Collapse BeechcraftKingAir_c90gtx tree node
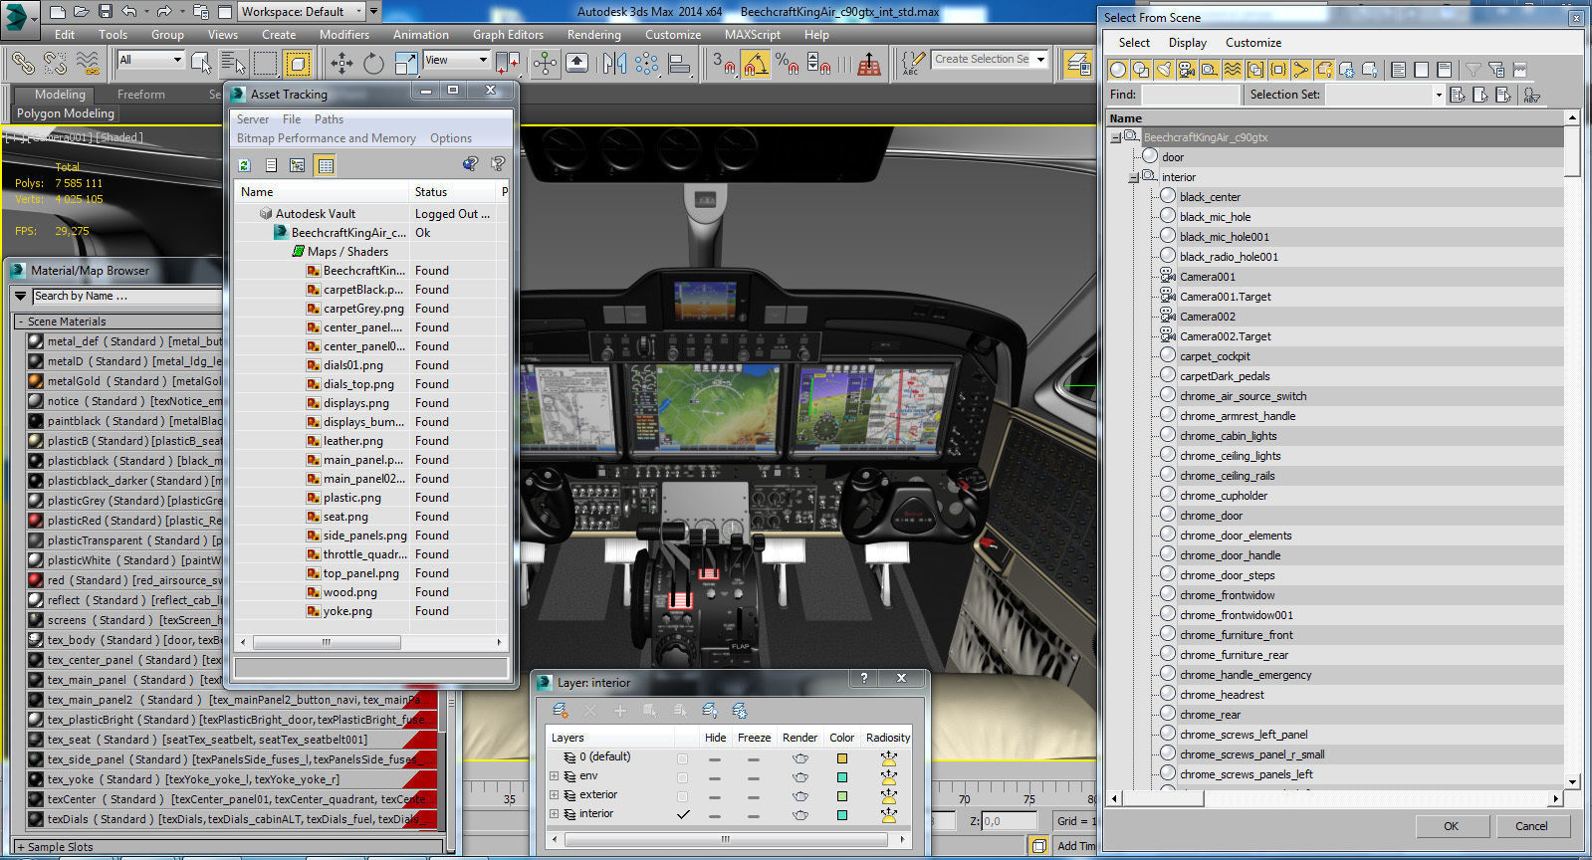The image size is (1592, 860). [x=1115, y=138]
